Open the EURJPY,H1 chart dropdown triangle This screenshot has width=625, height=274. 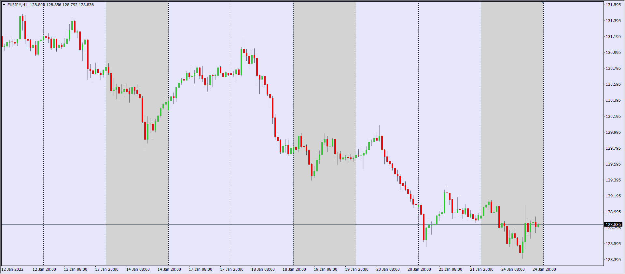[4, 5]
